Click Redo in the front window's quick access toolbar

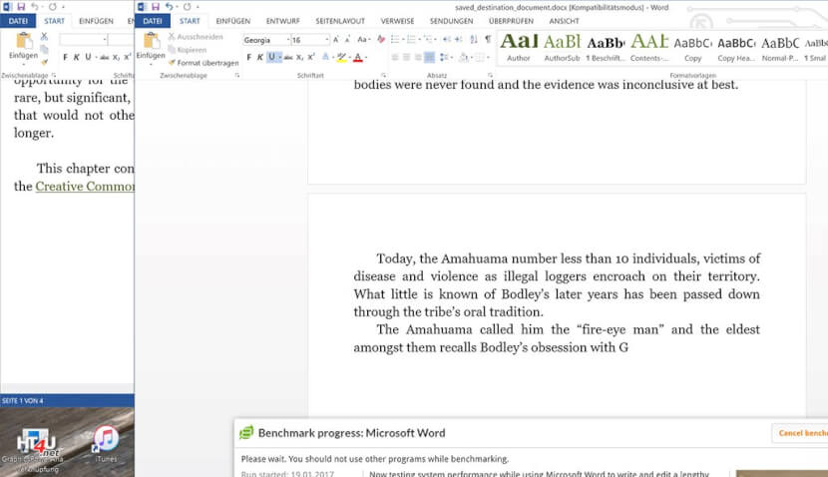(187, 7)
